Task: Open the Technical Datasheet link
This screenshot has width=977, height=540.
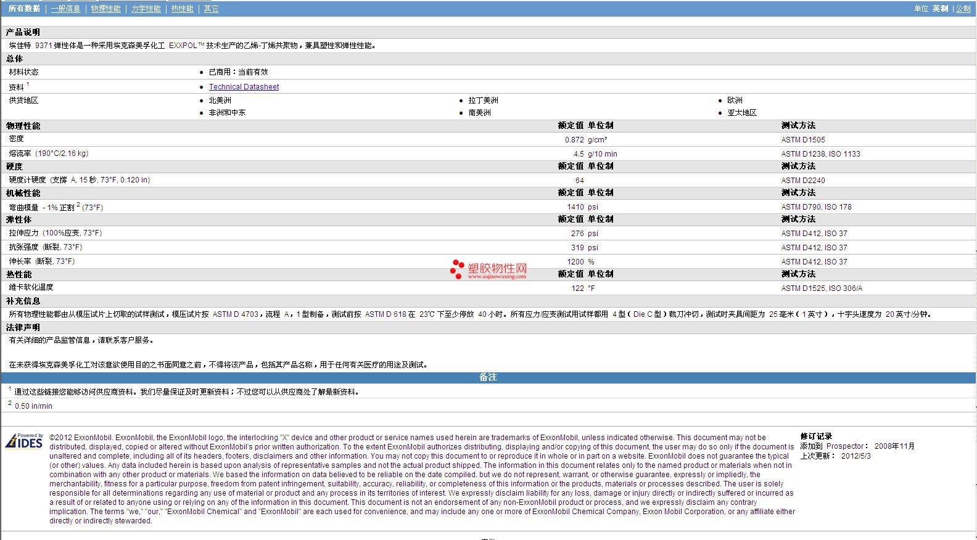Action: tap(244, 87)
